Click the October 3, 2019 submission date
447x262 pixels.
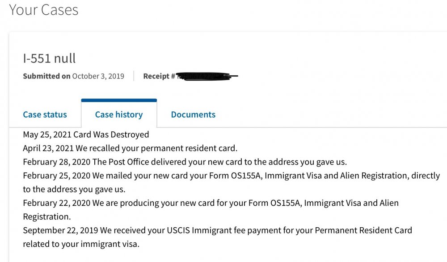pyautogui.click(x=98, y=76)
